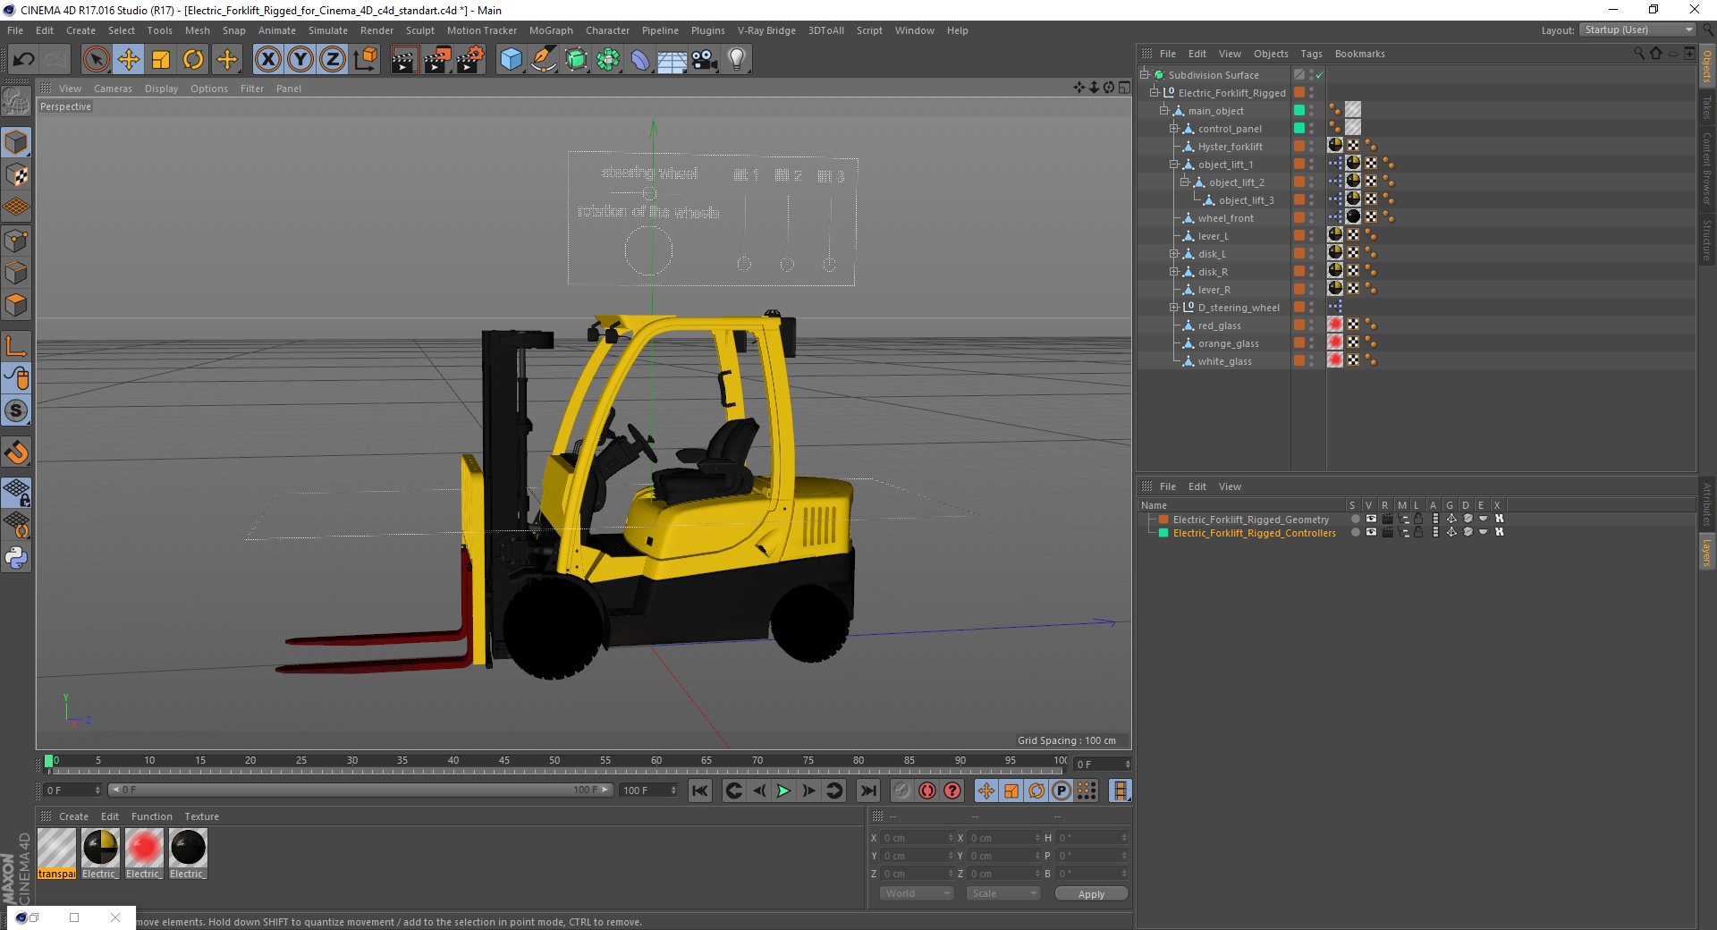Open the Layout dropdown Startup (User)

(1637, 30)
